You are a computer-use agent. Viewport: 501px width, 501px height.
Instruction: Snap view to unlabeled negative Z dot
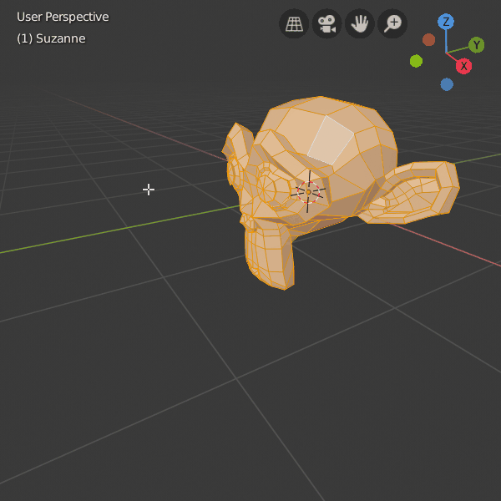click(x=447, y=84)
